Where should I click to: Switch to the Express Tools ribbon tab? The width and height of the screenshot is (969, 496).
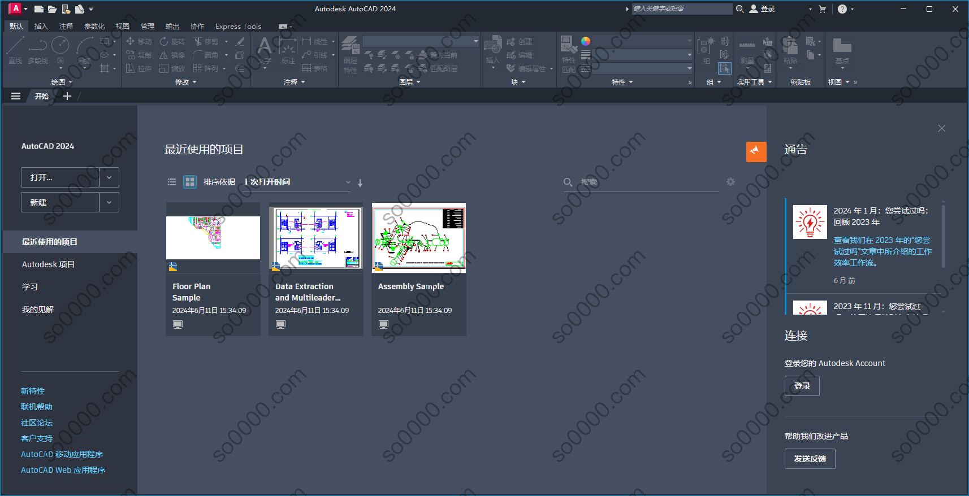coord(238,27)
